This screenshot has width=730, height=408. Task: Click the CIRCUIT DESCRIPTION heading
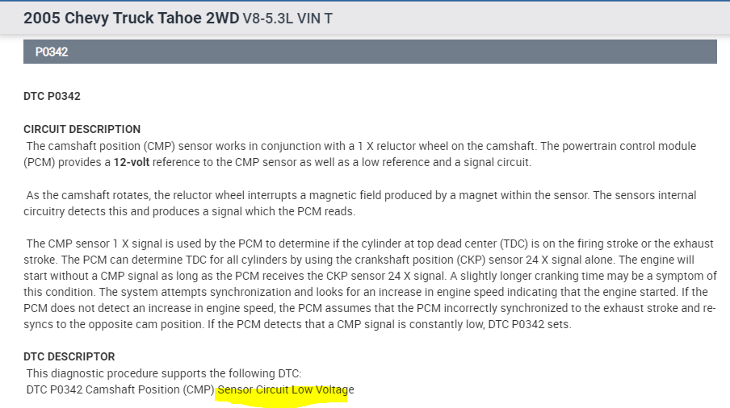[82, 129]
